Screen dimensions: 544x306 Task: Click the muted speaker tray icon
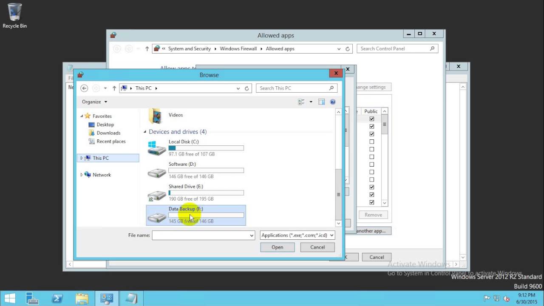click(506, 298)
